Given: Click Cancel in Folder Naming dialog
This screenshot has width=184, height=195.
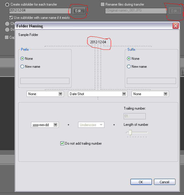Looking at the screenshot, I should [x=165, y=182].
